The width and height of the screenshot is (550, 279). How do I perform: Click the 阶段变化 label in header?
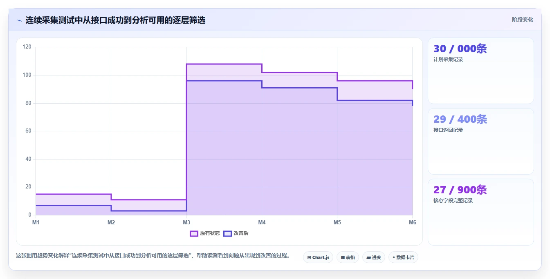(x=522, y=20)
